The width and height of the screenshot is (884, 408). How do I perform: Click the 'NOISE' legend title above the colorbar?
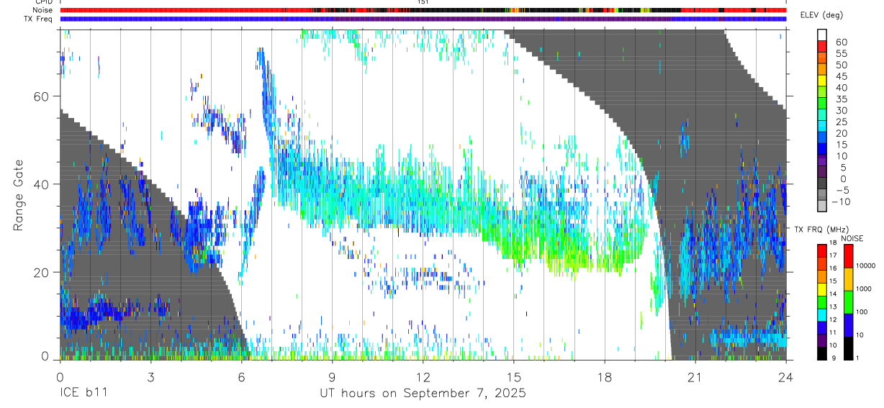coord(854,237)
